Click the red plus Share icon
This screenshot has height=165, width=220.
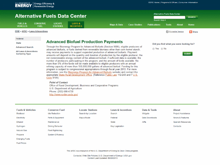tap(191, 32)
